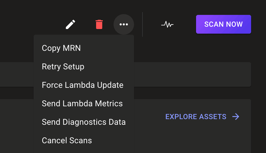Choose Retry Setup
Image resolution: width=266 pixels, height=153 pixels.
coord(63,66)
